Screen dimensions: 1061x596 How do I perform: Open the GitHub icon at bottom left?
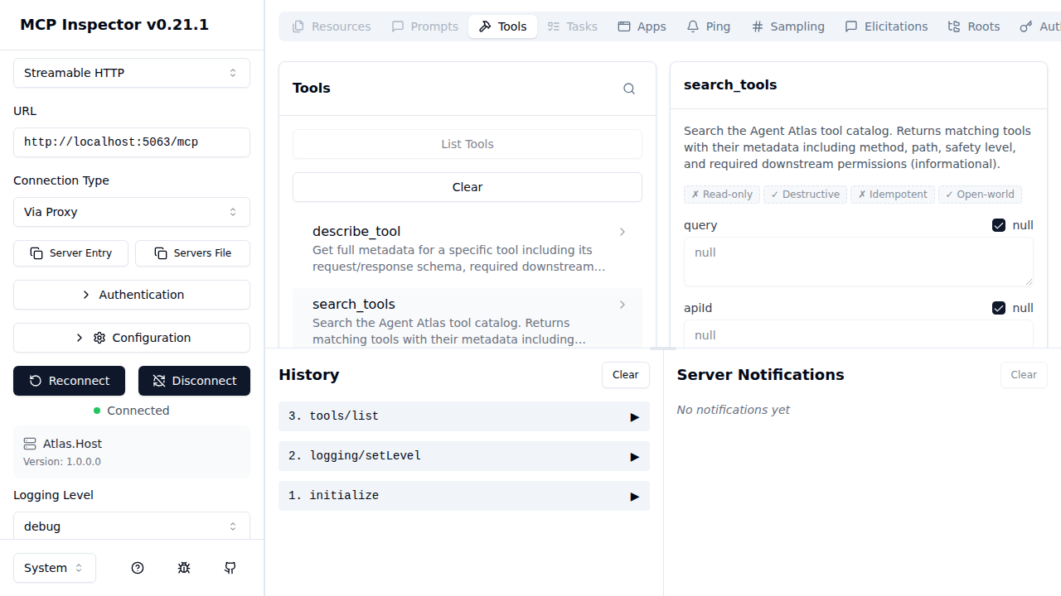[230, 568]
